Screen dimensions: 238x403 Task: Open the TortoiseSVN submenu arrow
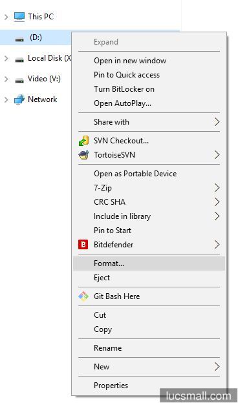point(217,155)
